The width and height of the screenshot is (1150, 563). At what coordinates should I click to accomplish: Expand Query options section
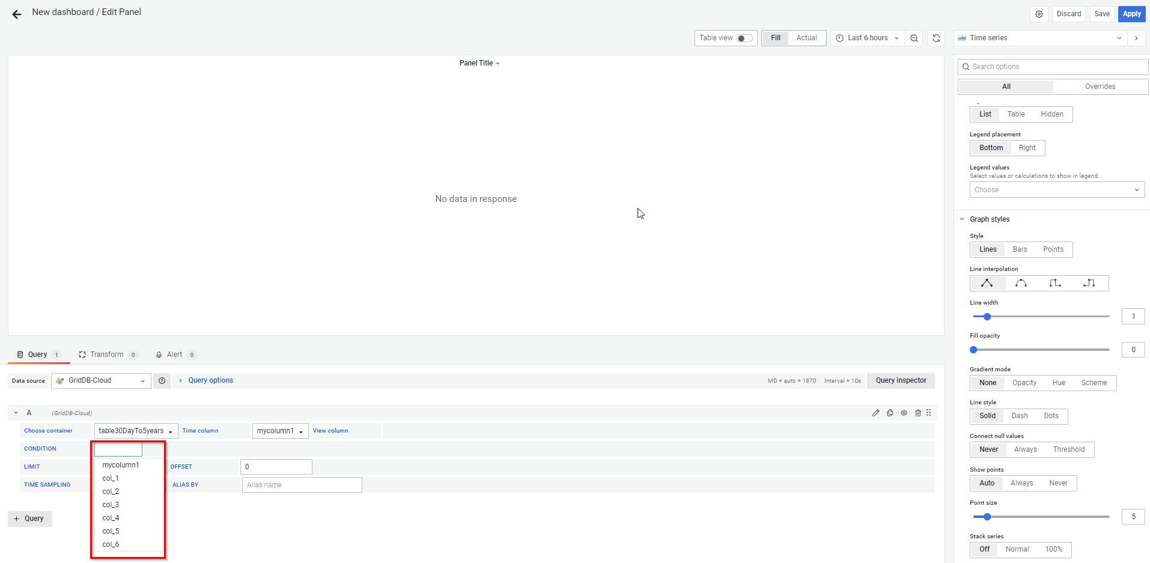tap(210, 380)
